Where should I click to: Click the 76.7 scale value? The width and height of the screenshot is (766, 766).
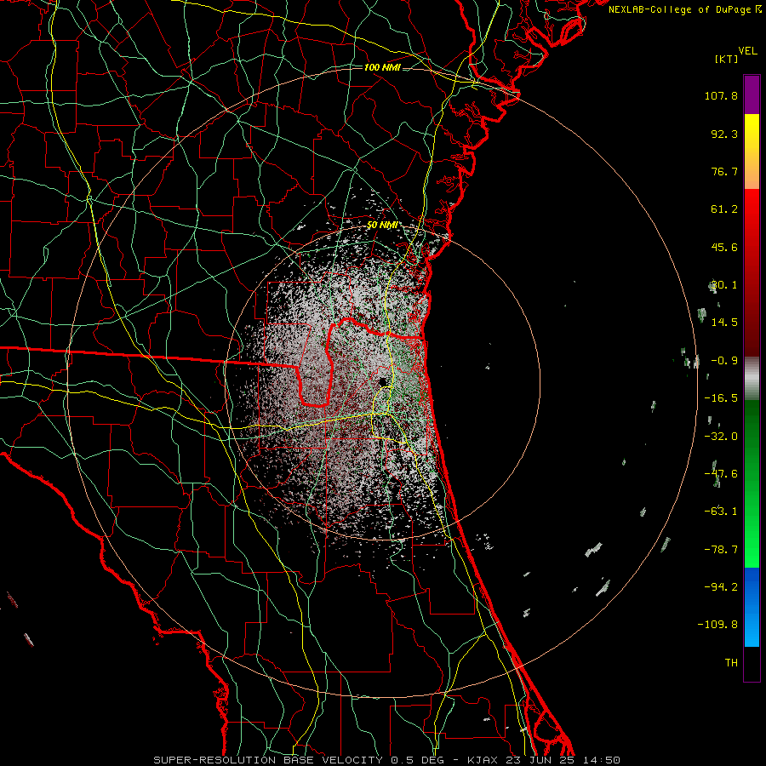click(x=724, y=171)
